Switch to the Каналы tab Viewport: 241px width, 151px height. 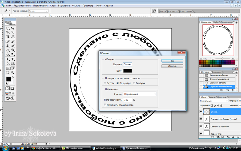[212, 97]
